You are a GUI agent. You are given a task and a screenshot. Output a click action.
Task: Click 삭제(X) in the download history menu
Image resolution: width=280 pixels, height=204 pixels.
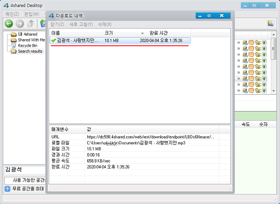tap(105, 24)
